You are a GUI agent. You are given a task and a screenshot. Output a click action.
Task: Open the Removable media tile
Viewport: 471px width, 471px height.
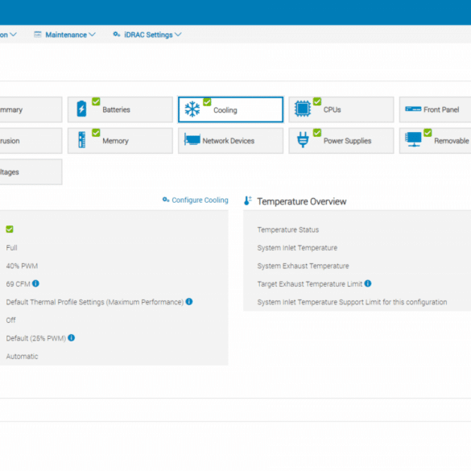tap(436, 141)
